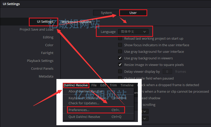Image resolution: width=211 pixels, height=127 pixels.
Task: Click the Workspace Options heading
Action: (76, 22)
